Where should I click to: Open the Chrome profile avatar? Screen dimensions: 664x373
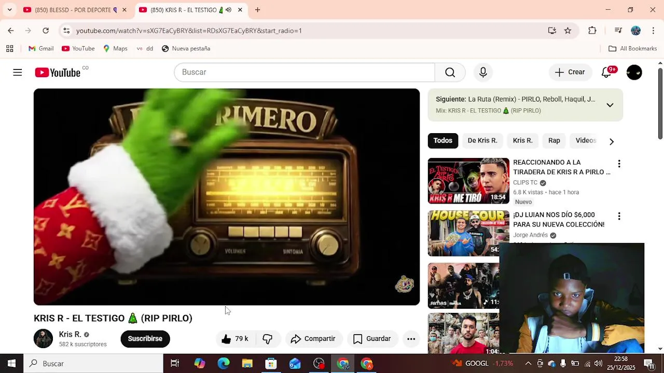(x=635, y=31)
